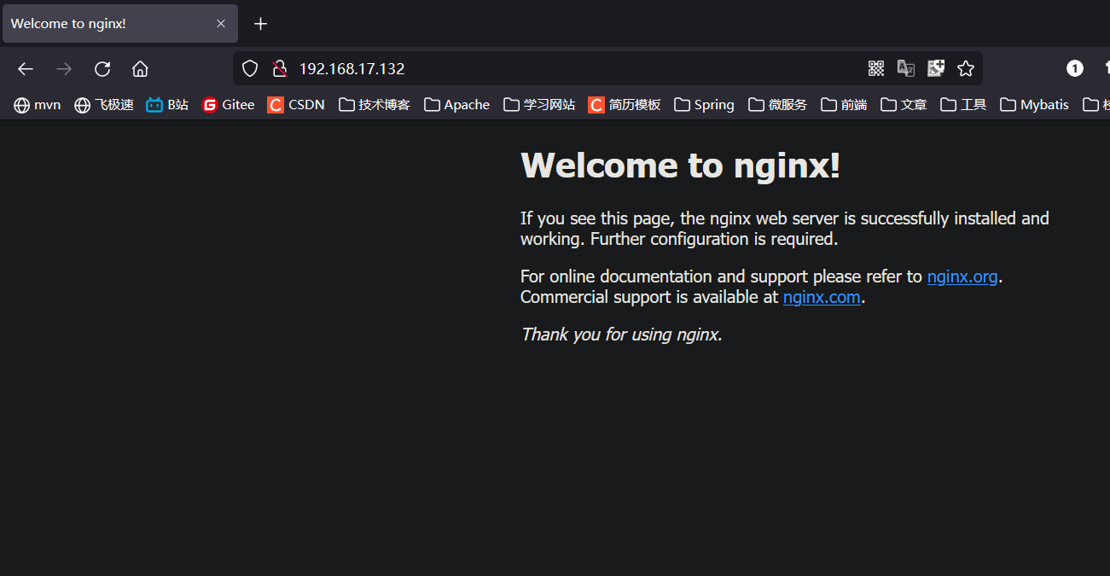This screenshot has width=1110, height=576.
Task: Open the 简历模板 bookmark
Action: pyautogui.click(x=625, y=105)
